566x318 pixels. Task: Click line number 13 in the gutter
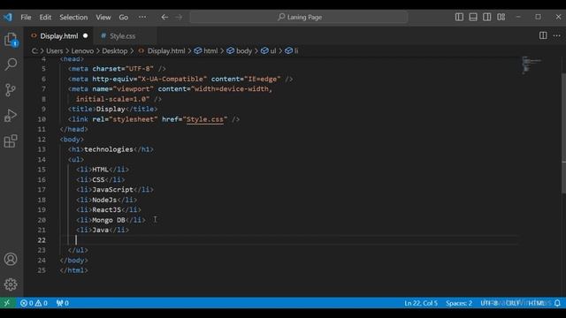[x=42, y=149]
